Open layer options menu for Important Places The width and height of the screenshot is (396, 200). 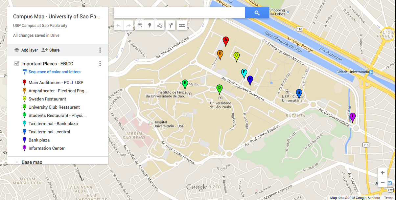[100, 64]
